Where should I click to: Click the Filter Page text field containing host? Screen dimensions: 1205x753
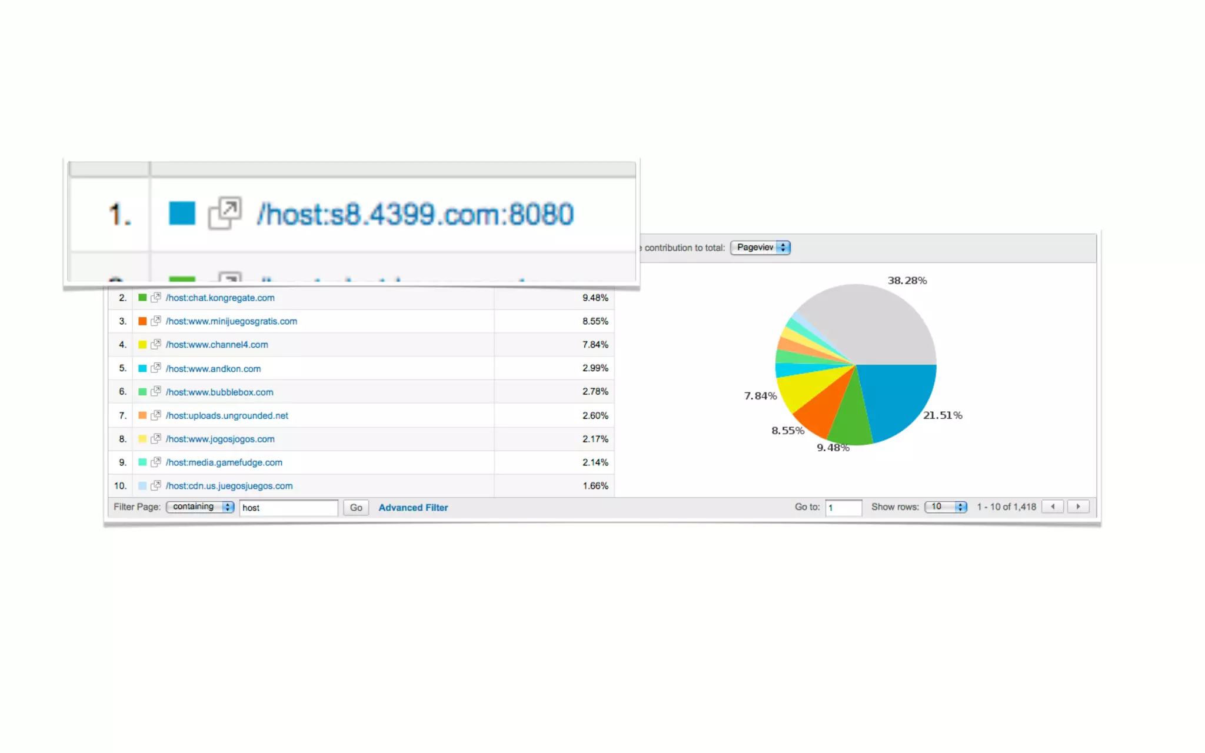coord(288,508)
